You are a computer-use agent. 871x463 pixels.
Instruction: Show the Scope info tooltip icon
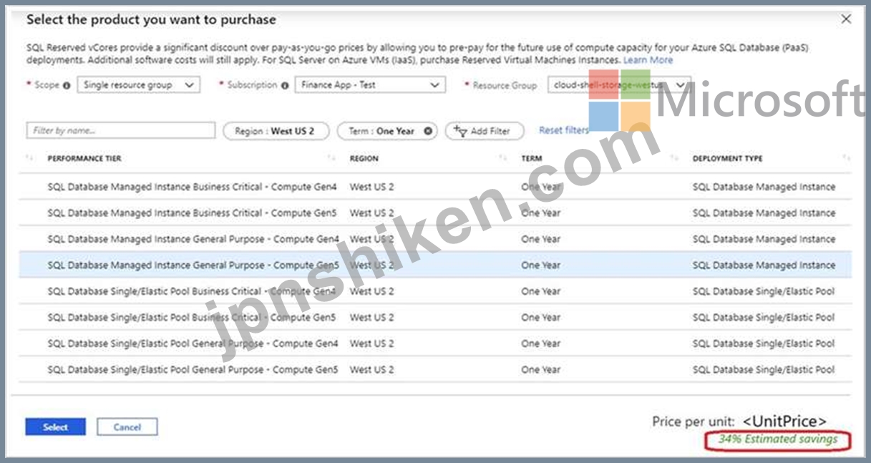point(67,85)
